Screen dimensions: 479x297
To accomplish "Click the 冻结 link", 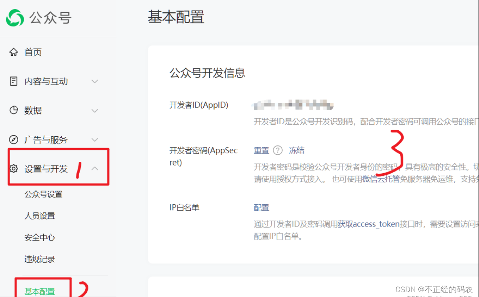I will [x=297, y=150].
